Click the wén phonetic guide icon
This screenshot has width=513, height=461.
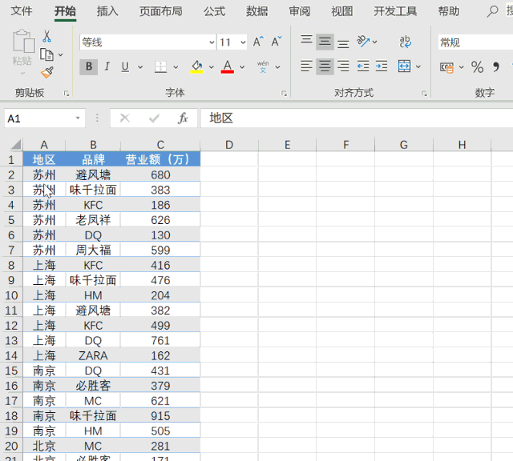click(x=263, y=67)
